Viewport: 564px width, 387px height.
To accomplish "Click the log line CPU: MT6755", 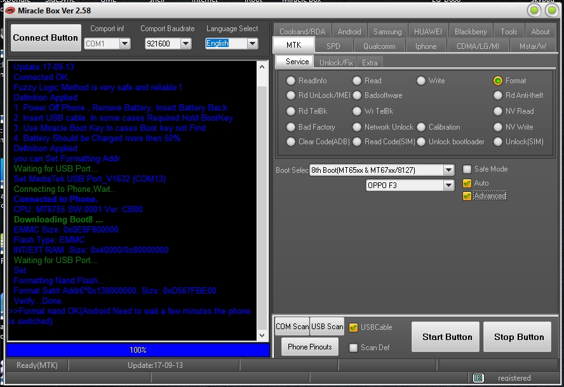I will [78, 209].
